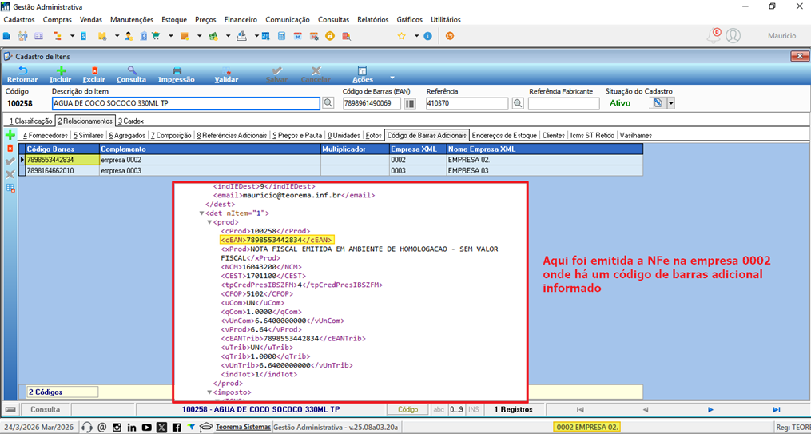Click the Excluir toolbar button
The height and width of the screenshot is (434, 811).
[x=94, y=75]
